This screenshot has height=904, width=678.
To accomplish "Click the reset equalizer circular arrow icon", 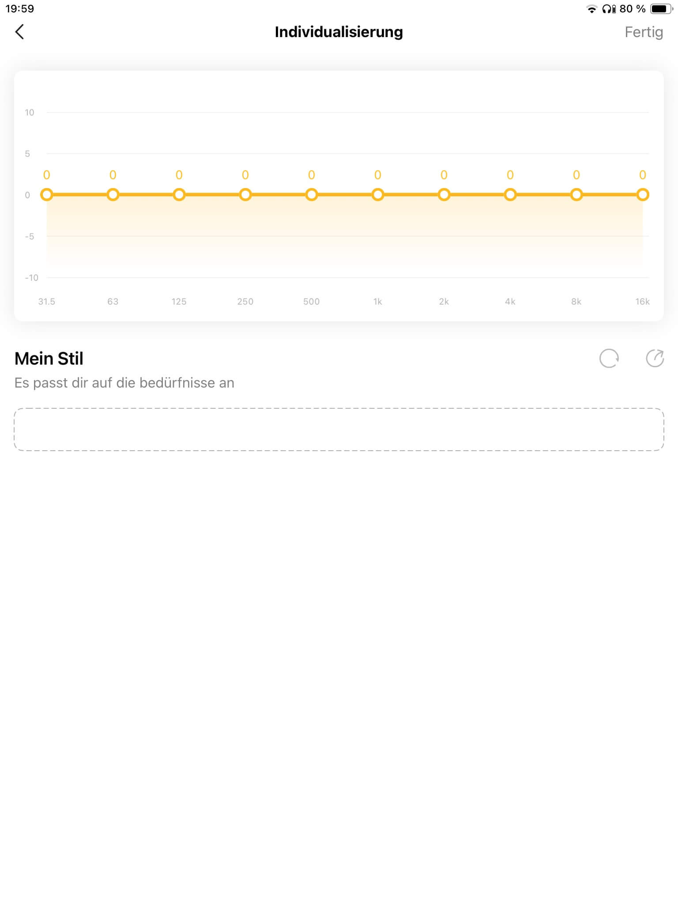I will 609,358.
